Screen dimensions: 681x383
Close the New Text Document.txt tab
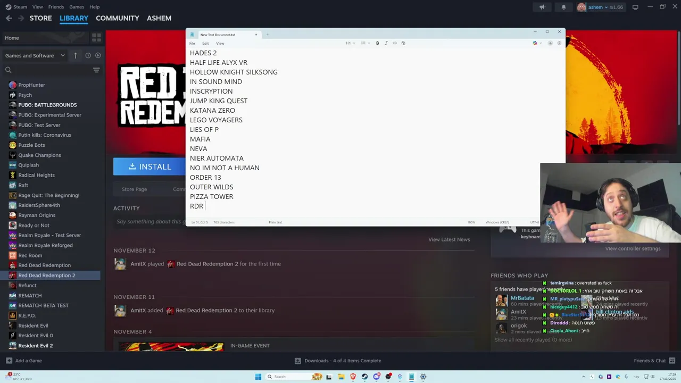click(256, 35)
